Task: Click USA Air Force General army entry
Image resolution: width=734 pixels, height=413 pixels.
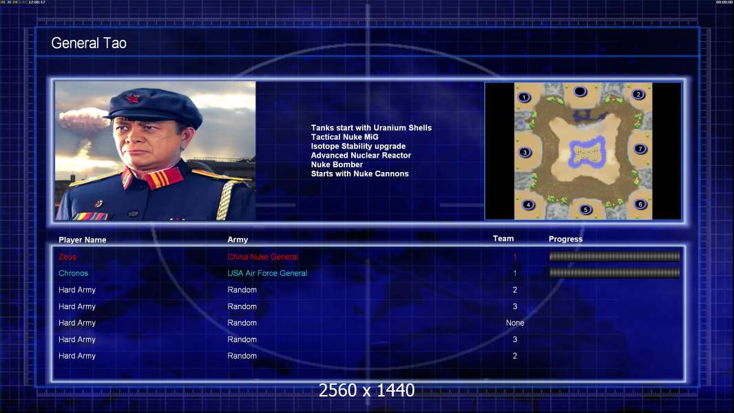Action: click(x=267, y=273)
